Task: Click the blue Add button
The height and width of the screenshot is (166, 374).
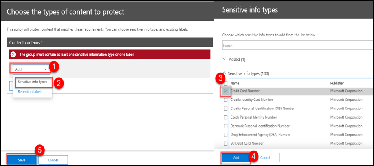Action: [x=236, y=157]
